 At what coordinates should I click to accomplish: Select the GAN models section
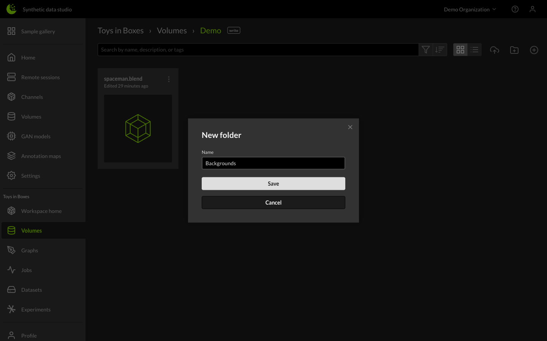36,136
